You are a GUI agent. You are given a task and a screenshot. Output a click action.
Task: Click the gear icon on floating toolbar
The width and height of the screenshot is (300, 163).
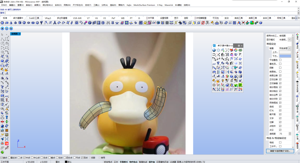(239, 46)
